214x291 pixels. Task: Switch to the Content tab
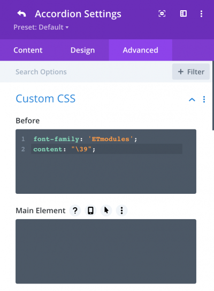[x=28, y=50]
